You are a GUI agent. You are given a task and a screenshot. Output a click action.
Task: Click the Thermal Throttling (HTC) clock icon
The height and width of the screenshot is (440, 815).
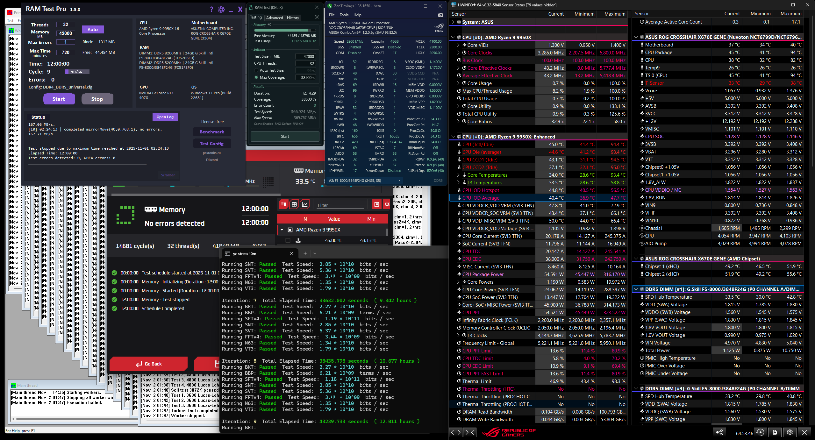459,389
